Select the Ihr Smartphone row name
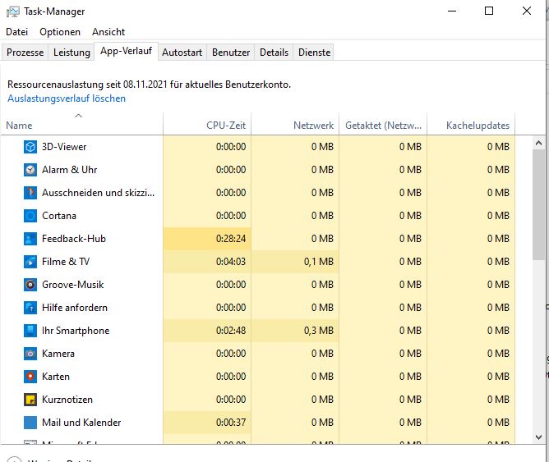 [x=76, y=331]
